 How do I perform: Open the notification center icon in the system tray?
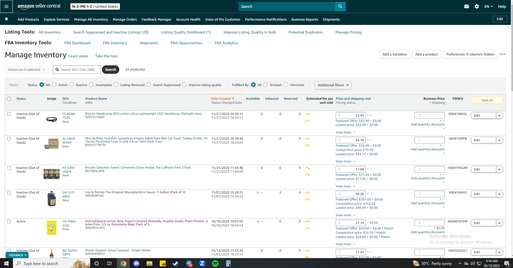pyautogui.click(x=507, y=263)
